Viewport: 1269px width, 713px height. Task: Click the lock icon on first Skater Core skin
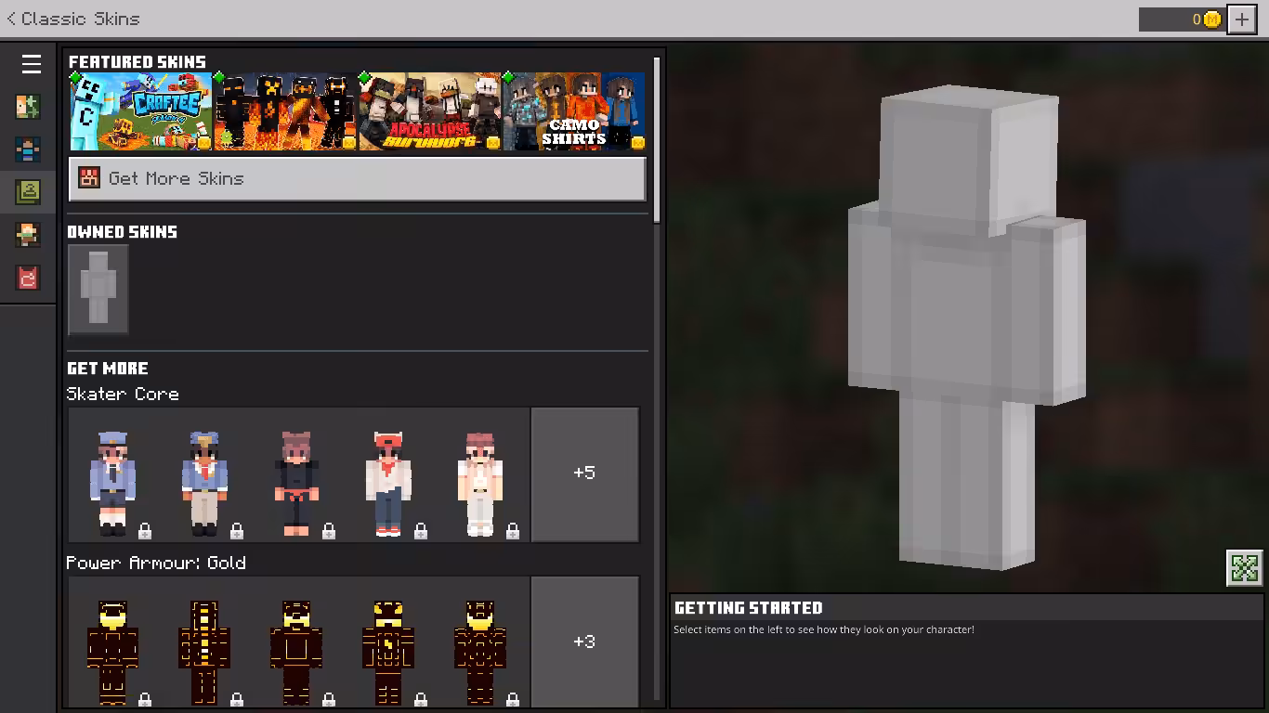[145, 531]
